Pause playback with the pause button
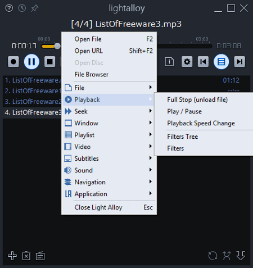253x268 pixels. 31,61
